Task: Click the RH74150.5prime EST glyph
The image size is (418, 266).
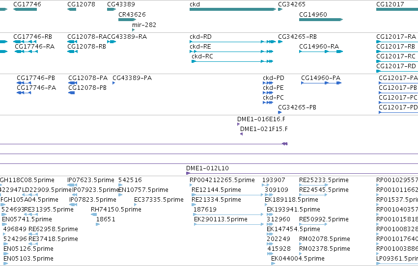Action: (x=94, y=214)
